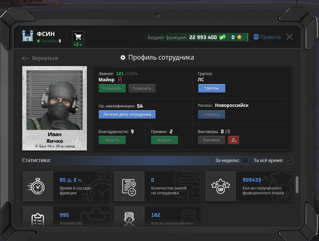319x241 pixels.
Task: Click the faction budget cash icon
Action: (x=222, y=37)
